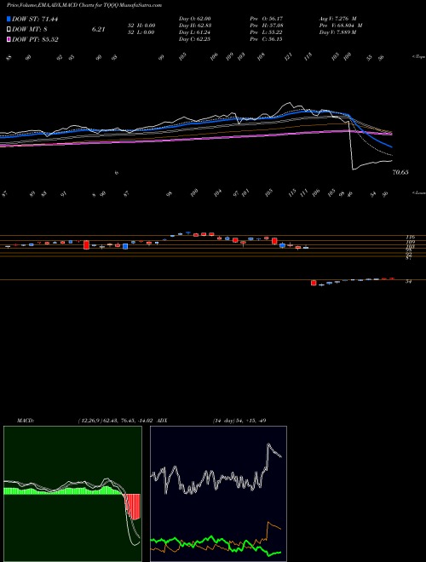Click the large red gap-down candle near 54
Image resolution: width=426 pixels, height=562 pixels.
click(x=314, y=283)
